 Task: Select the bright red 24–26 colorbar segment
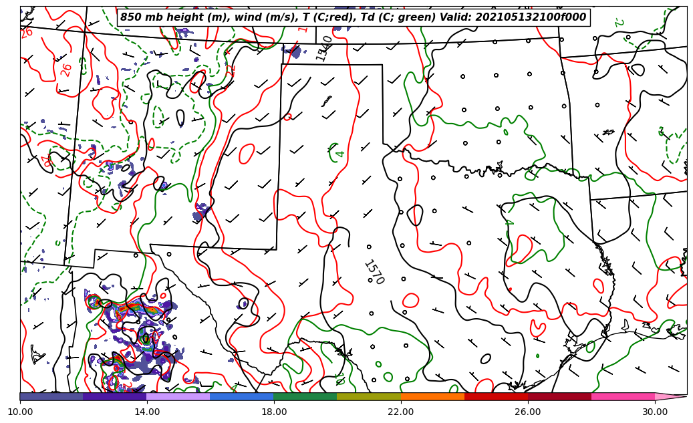pyautogui.click(x=496, y=396)
